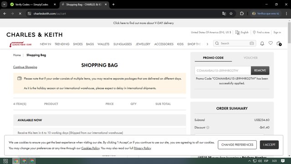This screenshot has height=164, width=291.
Task: Go to Home breadcrumb
Action: (x=17, y=55)
